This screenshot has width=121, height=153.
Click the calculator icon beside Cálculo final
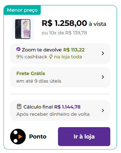pos(19,107)
